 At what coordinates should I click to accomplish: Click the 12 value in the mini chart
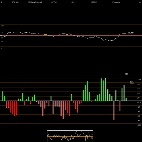coord(91,135)
